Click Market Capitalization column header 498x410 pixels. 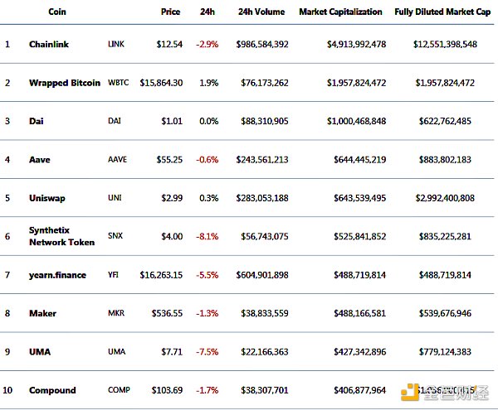point(340,12)
